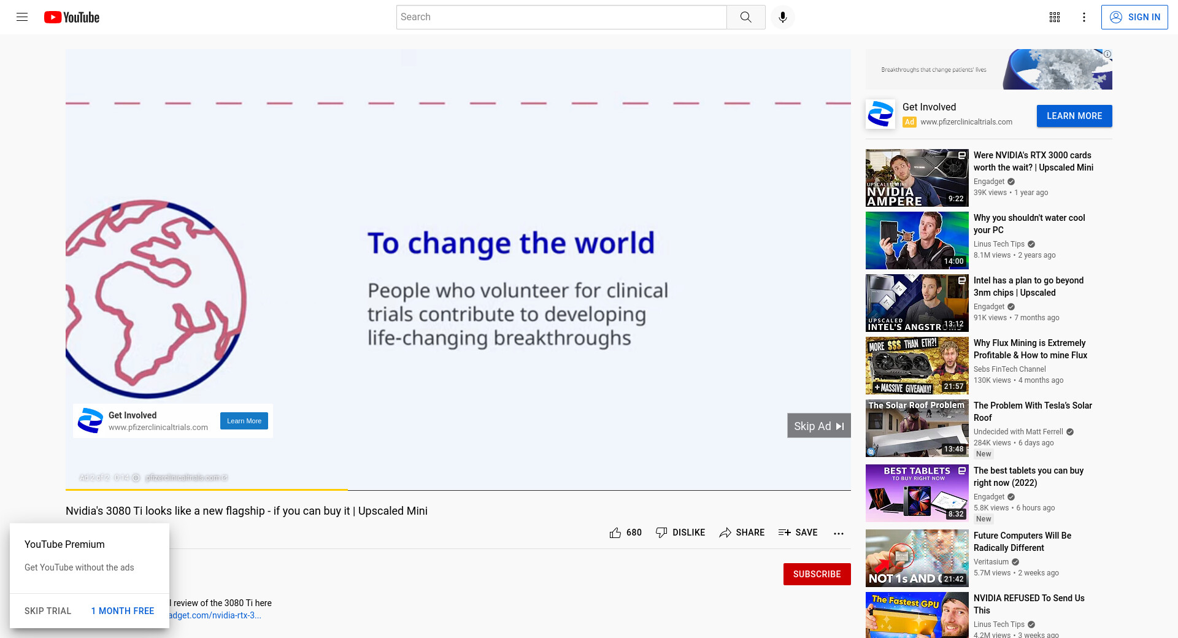Open more actions below the video
Viewport: 1178px width, 638px height.
839,533
